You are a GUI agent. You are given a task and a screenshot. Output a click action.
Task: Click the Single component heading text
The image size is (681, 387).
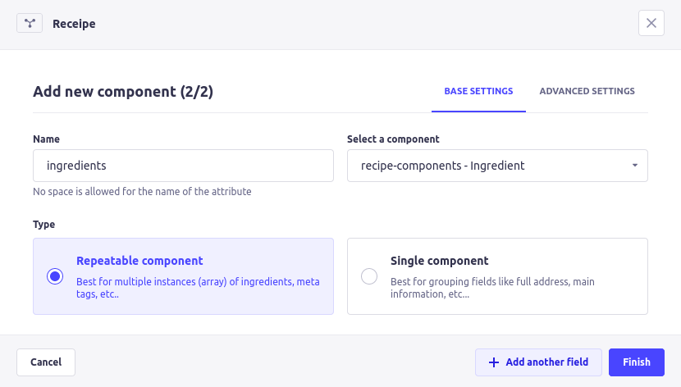[x=439, y=261]
